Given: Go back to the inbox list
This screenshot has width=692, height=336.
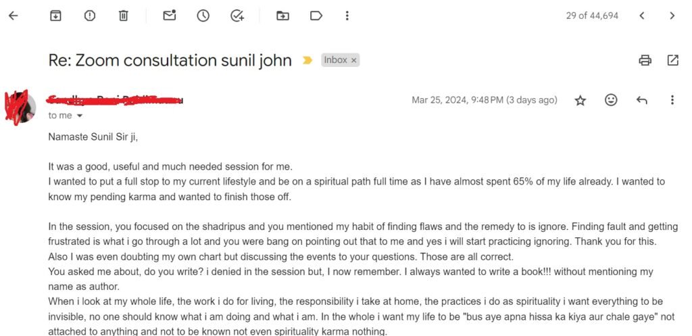Looking at the screenshot, I should (13, 16).
